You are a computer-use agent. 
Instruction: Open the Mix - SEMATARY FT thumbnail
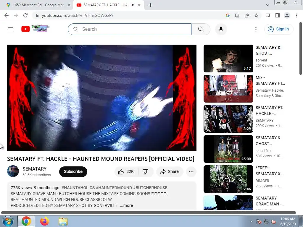pyautogui.click(x=228, y=89)
